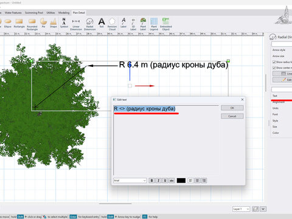Switch to the Modeling tab
This screenshot has width=292, height=219.
coord(64,13)
